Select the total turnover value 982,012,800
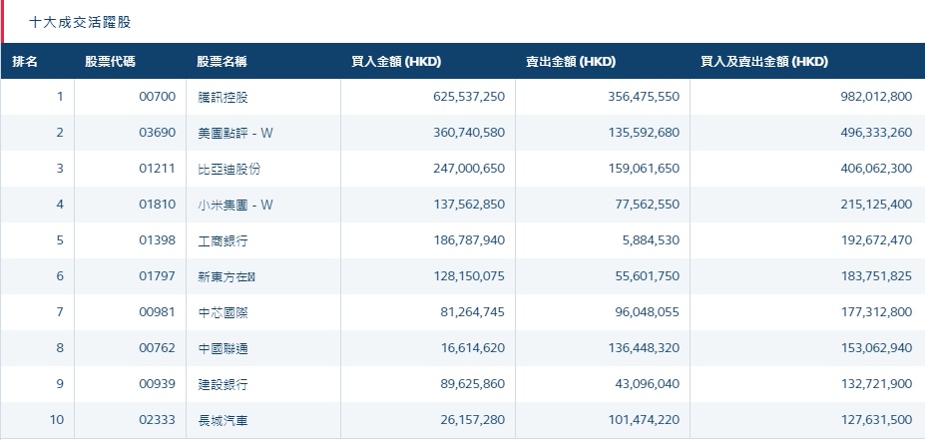Viewport: 925px width, 440px height. [x=870, y=98]
